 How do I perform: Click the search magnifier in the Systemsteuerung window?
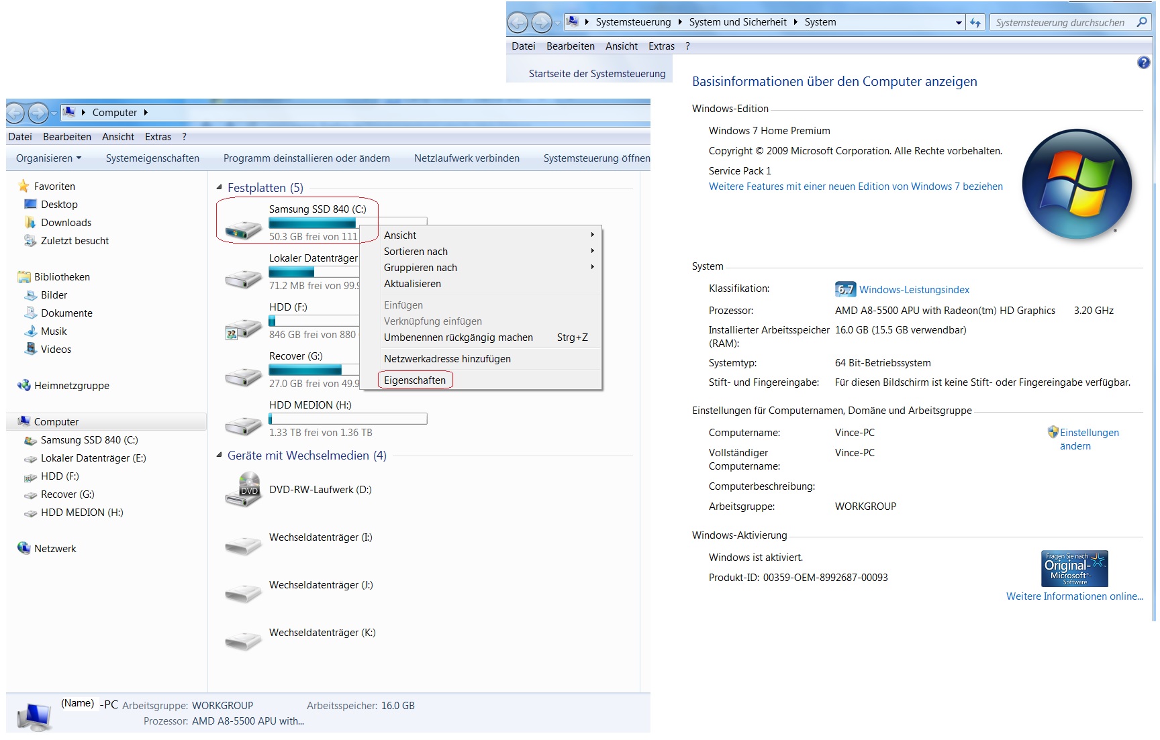(x=1141, y=22)
